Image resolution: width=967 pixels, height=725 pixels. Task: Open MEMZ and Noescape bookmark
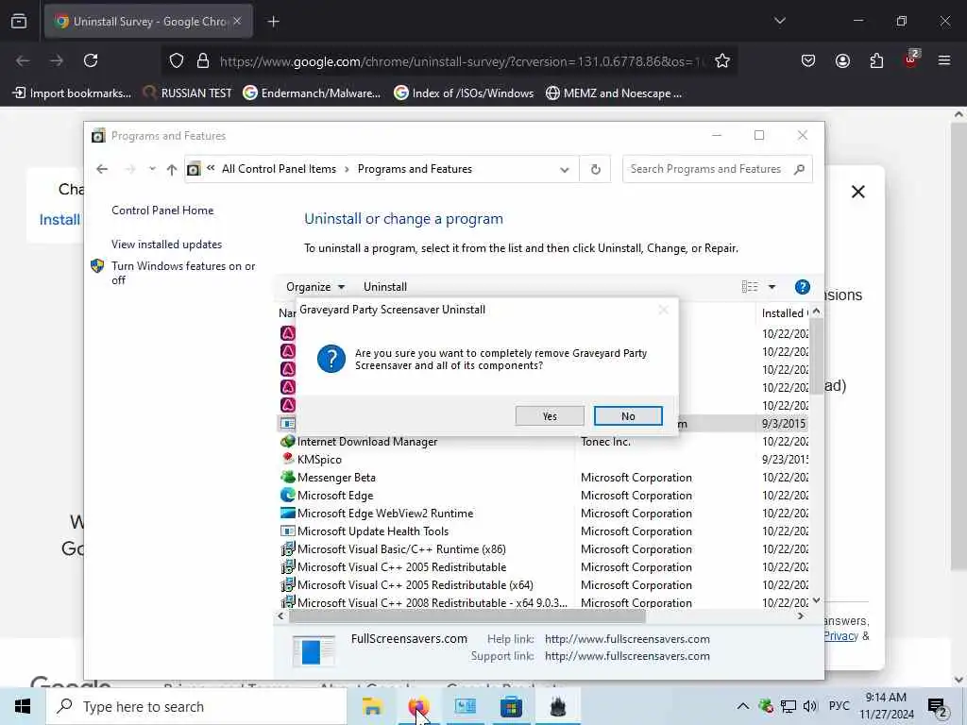tap(614, 93)
